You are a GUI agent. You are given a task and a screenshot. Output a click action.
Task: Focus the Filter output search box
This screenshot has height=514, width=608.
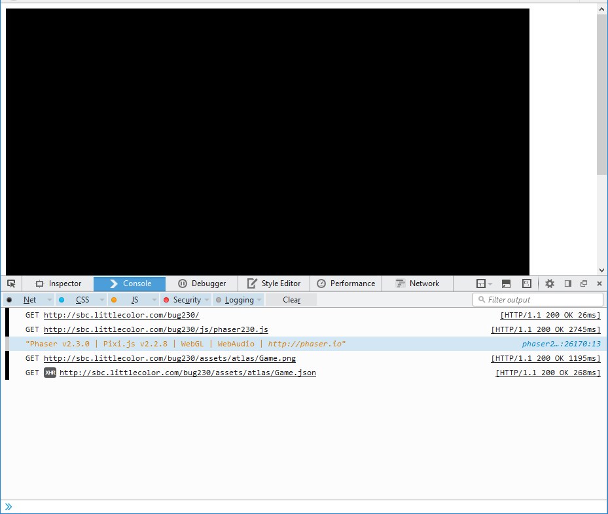click(x=538, y=299)
